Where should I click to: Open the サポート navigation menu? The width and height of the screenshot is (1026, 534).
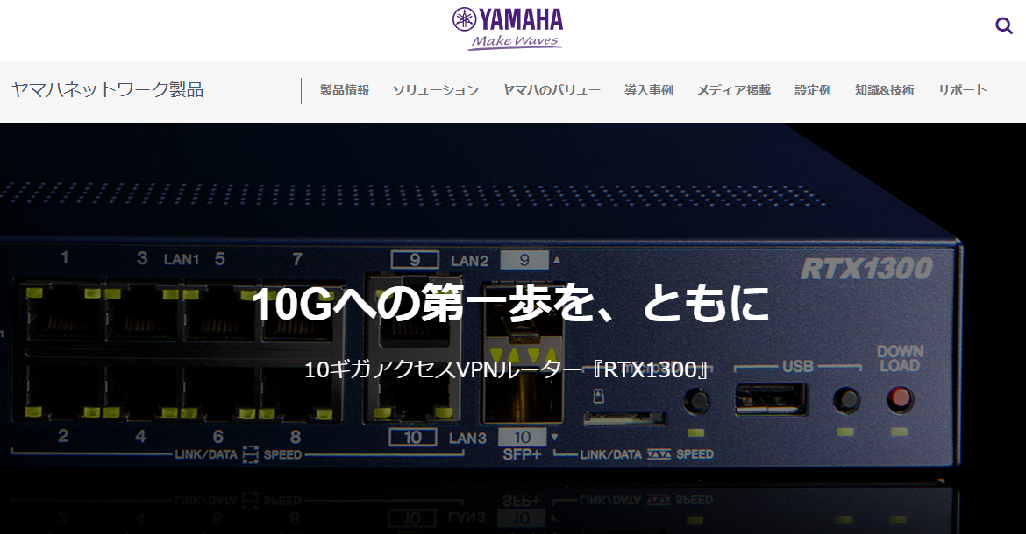point(962,89)
